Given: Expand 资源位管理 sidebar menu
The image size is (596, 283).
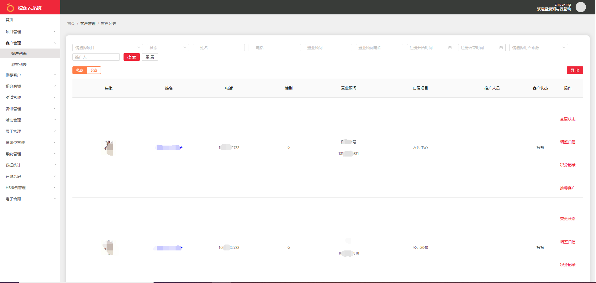Looking at the screenshot, I should tap(30, 142).
